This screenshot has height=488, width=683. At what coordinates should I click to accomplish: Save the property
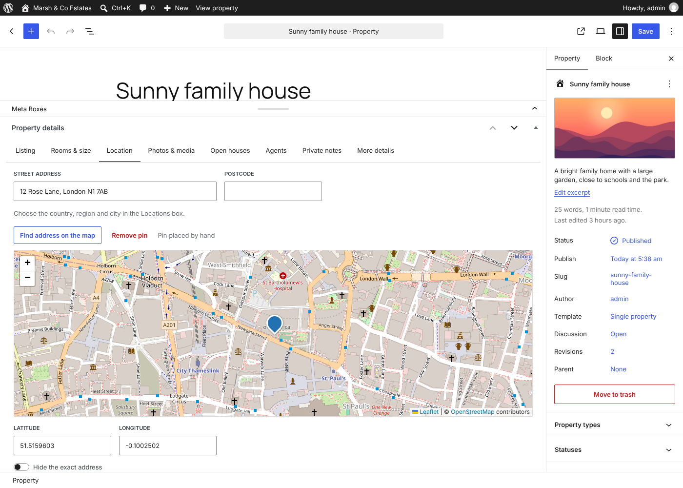[645, 31]
